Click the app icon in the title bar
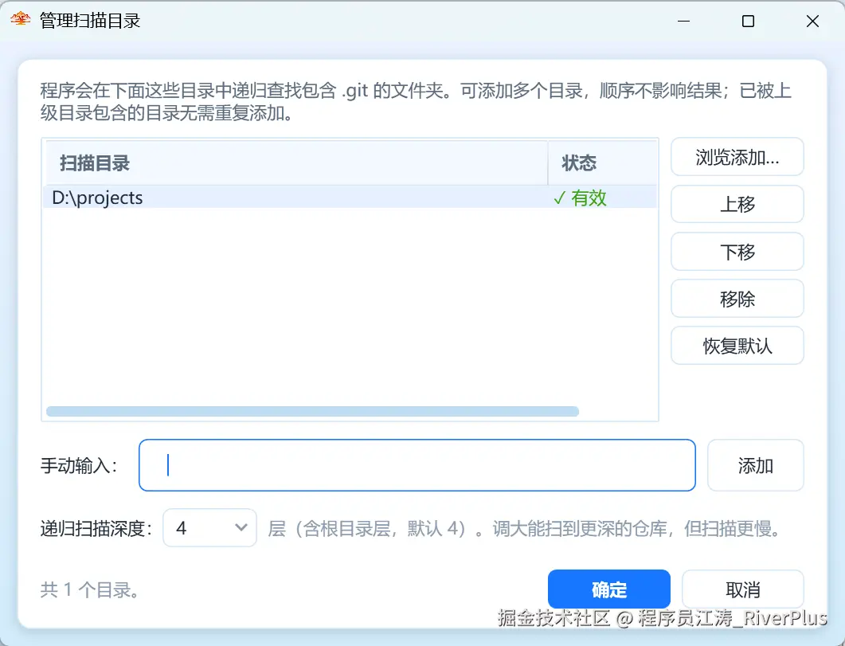The height and width of the screenshot is (646, 845). point(21,19)
